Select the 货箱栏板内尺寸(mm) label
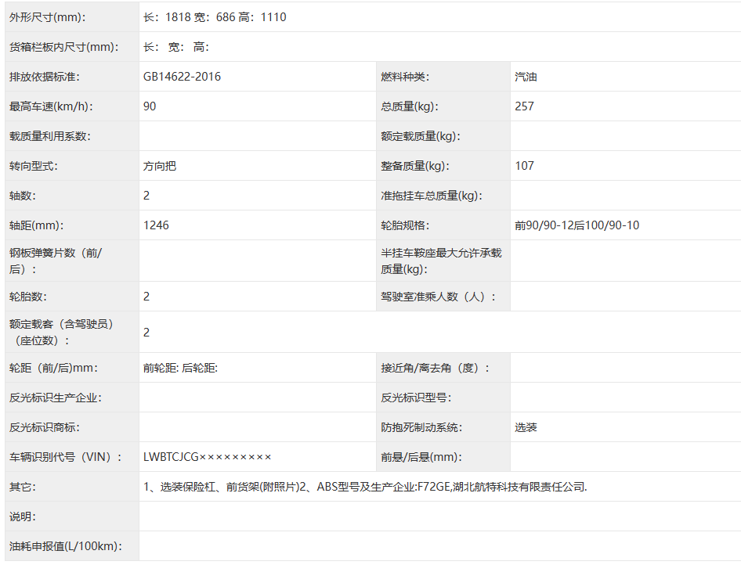This screenshot has width=741, height=565. 64,47
